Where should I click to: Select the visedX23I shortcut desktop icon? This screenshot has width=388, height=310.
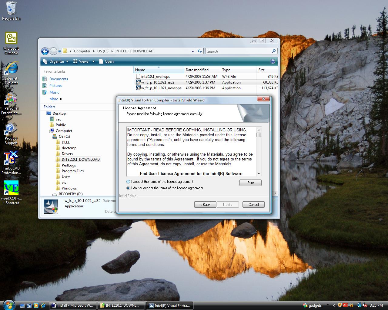pyautogui.click(x=11, y=193)
